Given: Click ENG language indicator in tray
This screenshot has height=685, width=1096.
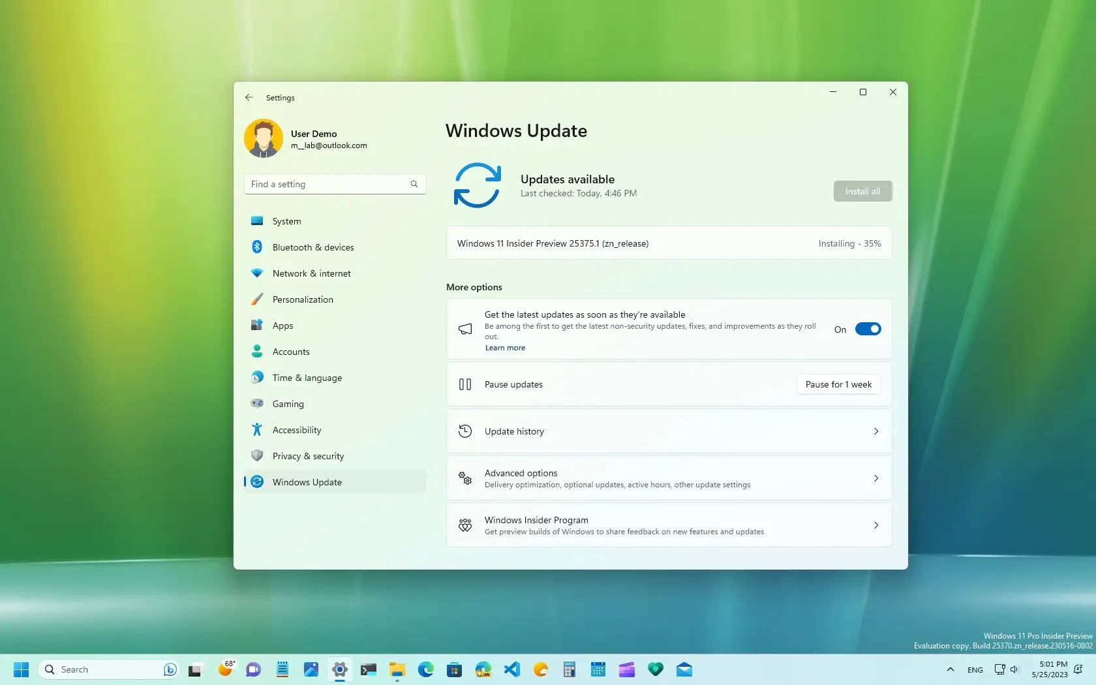Looking at the screenshot, I should [975, 670].
